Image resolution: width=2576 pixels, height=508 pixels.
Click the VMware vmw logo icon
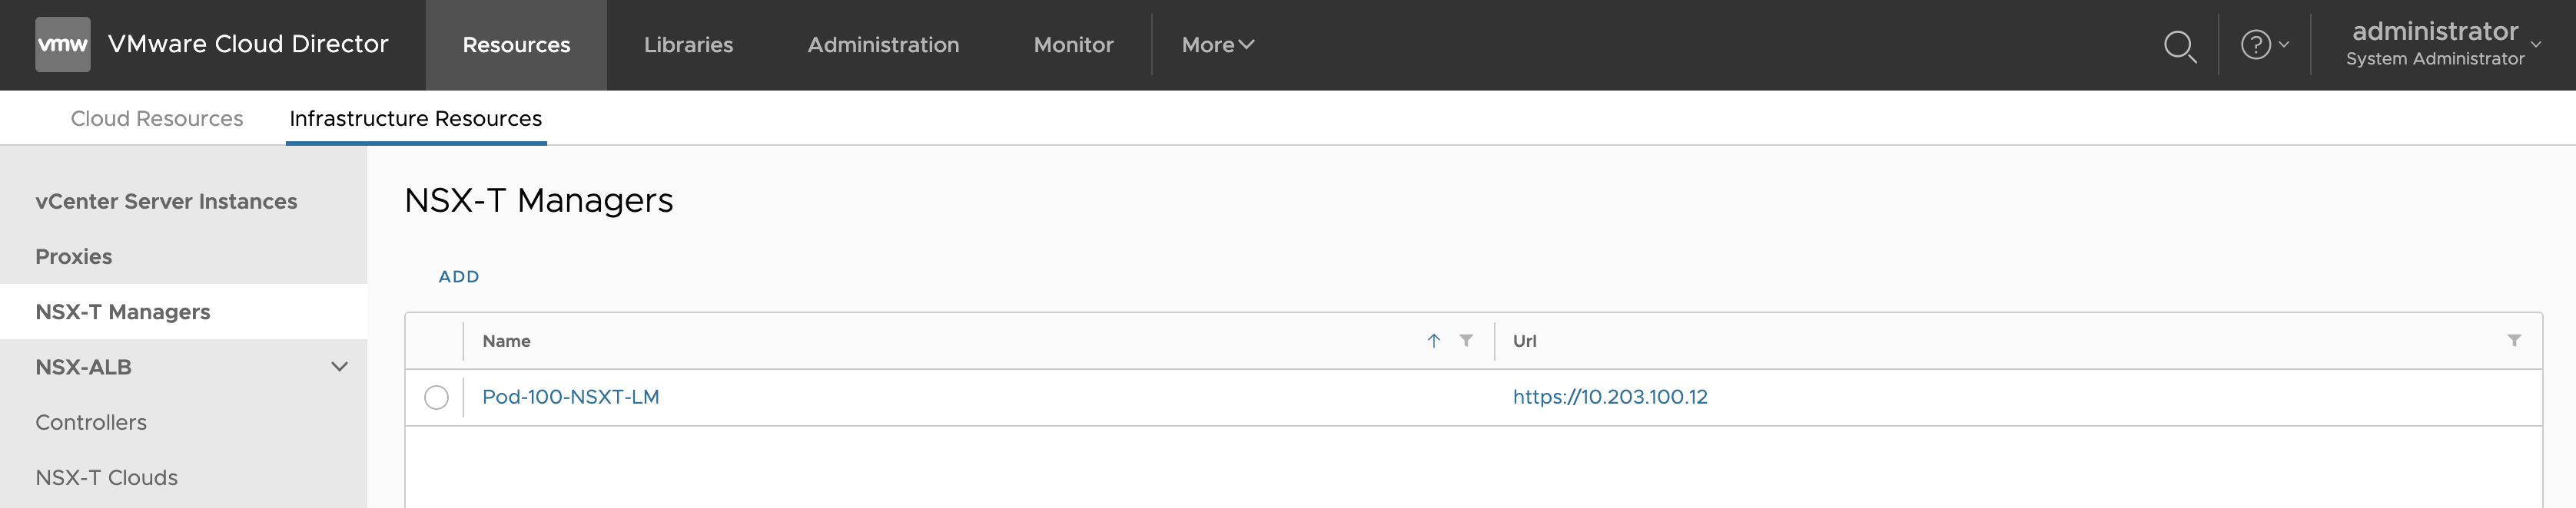coord(62,45)
